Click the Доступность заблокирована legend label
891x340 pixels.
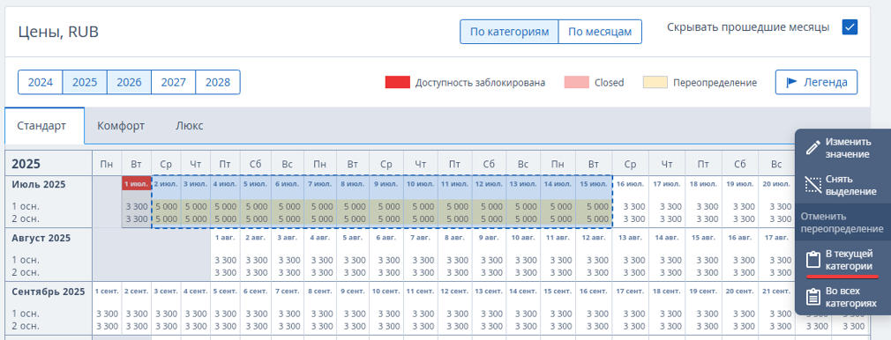pos(480,82)
